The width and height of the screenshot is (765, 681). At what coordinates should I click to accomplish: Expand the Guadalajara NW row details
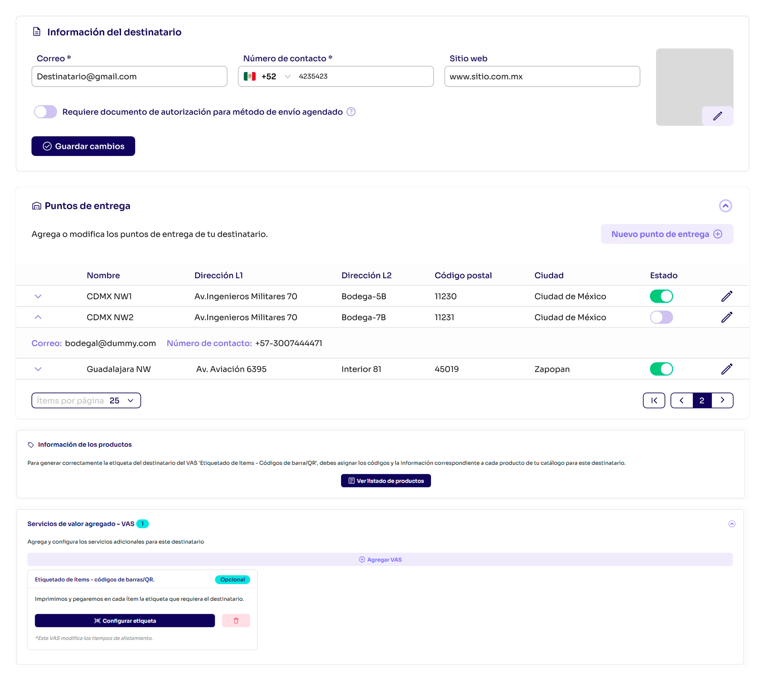(x=38, y=369)
